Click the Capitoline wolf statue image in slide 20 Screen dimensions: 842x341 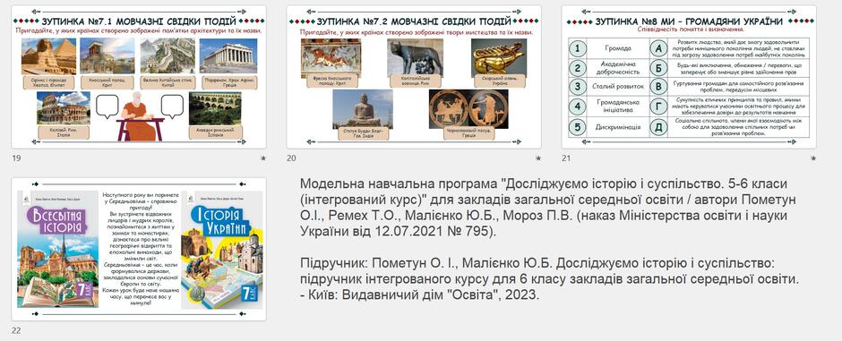(x=415, y=57)
